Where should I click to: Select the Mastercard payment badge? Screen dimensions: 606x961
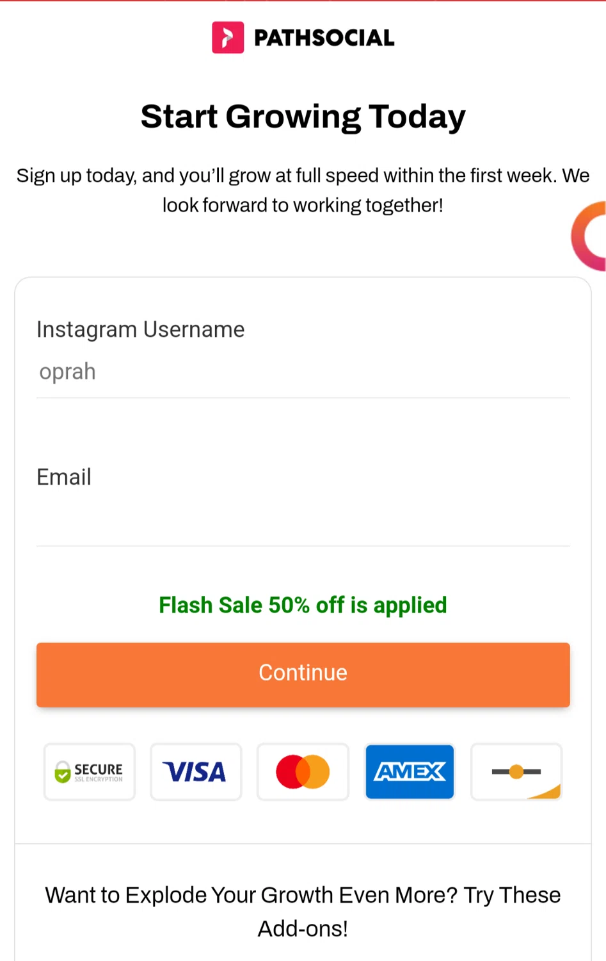303,772
